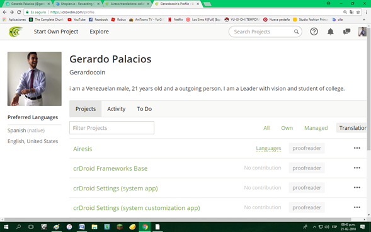Screen dimensions: 371x232
Task: Click the Filter Projects input
Action: tap(111, 128)
